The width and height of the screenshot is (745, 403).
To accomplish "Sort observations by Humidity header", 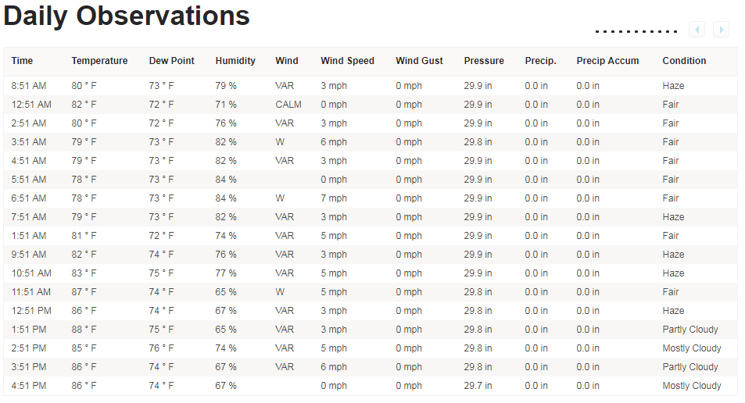I will click(235, 61).
